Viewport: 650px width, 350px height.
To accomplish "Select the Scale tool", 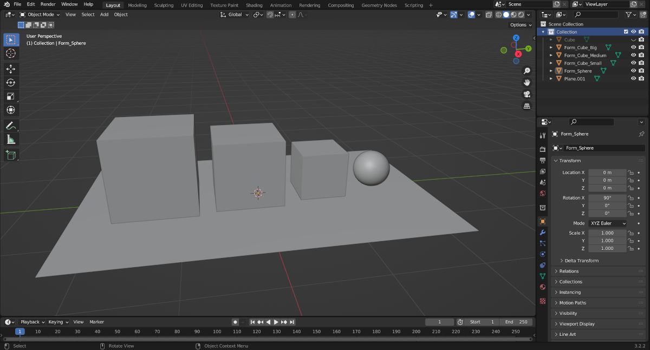I will (11, 96).
